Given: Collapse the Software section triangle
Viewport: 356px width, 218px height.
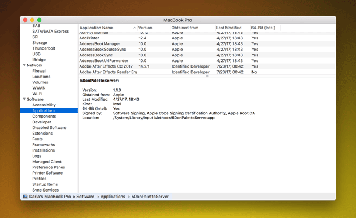Looking at the screenshot, I should click(x=24, y=99).
